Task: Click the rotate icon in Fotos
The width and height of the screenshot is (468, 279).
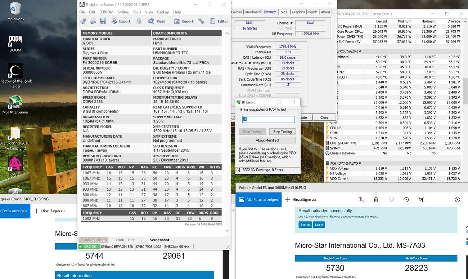Action: 406,200
